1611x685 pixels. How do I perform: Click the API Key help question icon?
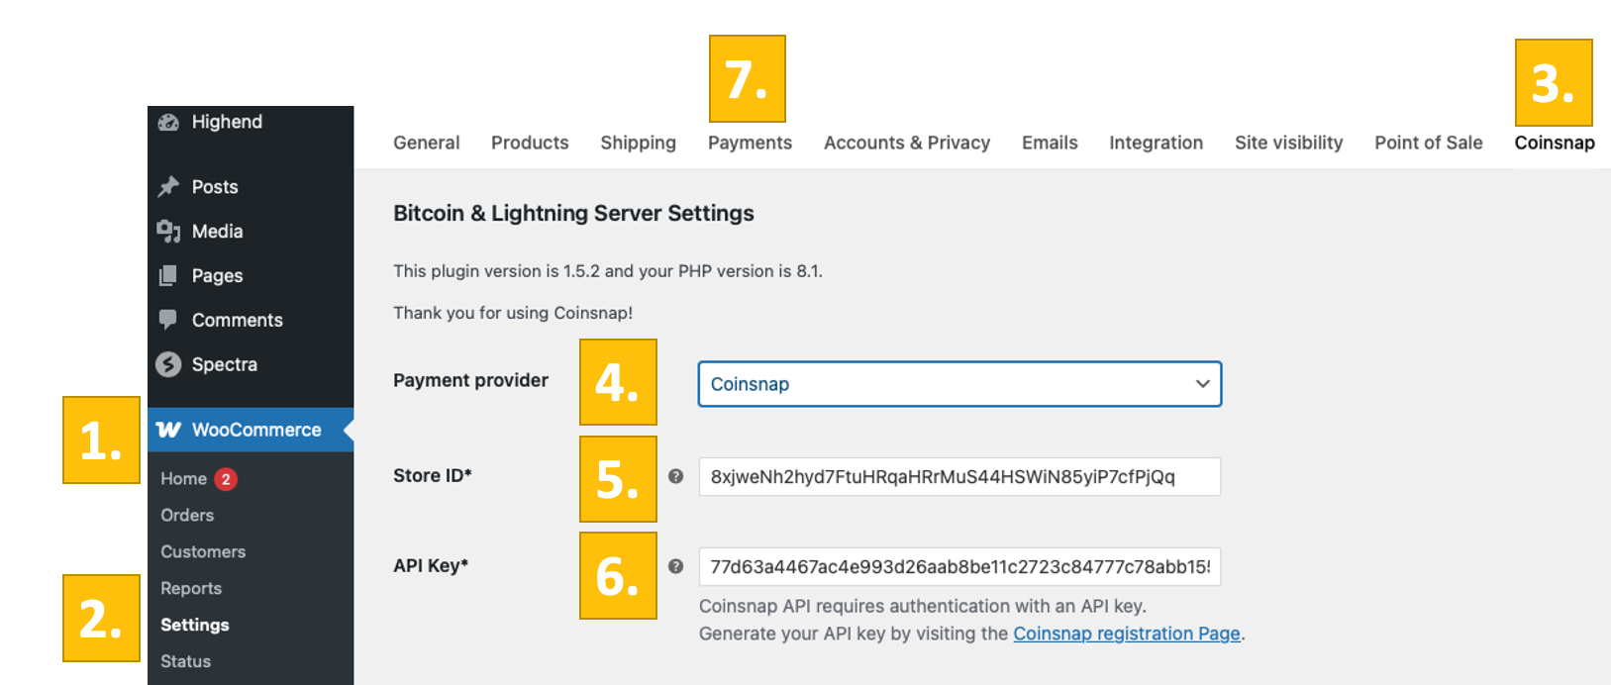(x=675, y=566)
